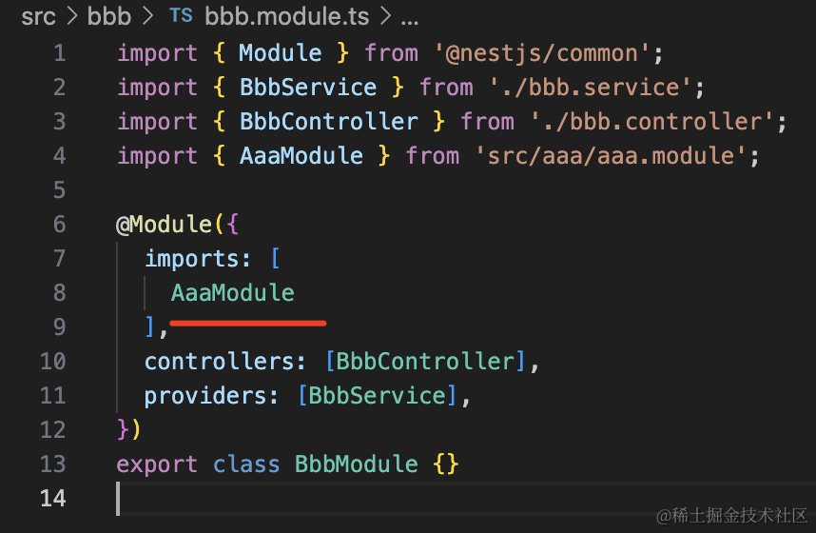Click the chevron after bbb.module.ts breadcrumb
816x533 pixels.
coord(385,17)
